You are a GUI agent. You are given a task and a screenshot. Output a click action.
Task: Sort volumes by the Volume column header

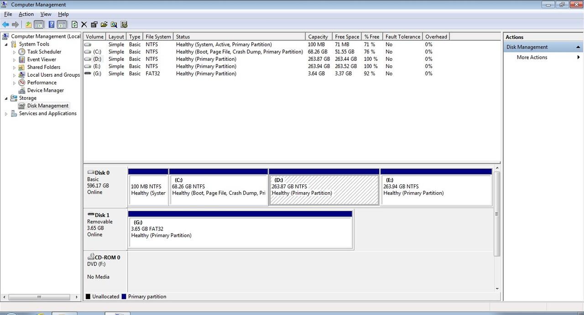tap(94, 37)
